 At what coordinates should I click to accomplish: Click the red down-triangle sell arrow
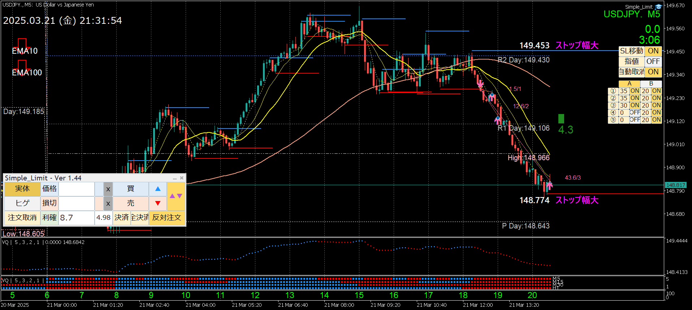pos(158,203)
